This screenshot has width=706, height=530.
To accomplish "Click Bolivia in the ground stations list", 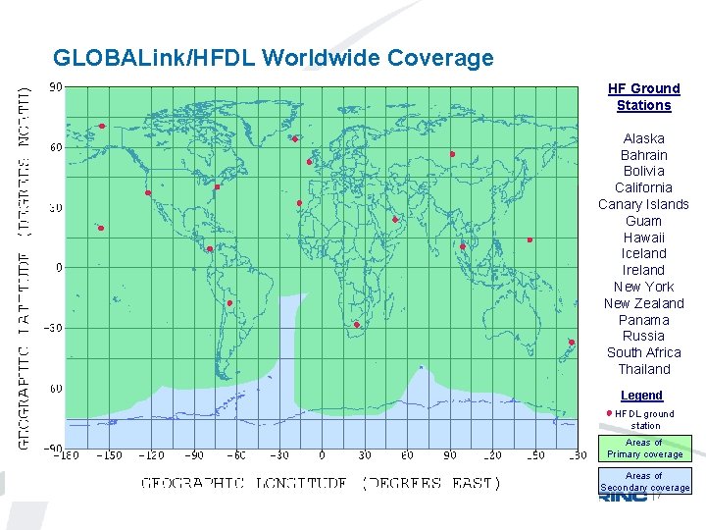I will [644, 171].
